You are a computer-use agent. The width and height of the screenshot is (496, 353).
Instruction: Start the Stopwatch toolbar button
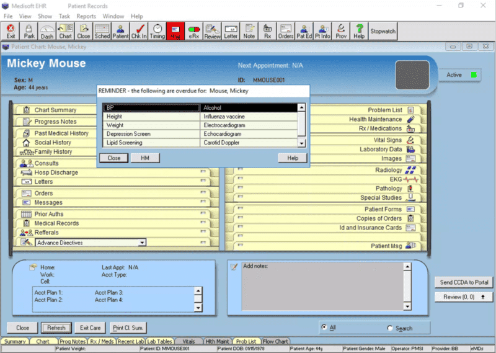(x=383, y=32)
